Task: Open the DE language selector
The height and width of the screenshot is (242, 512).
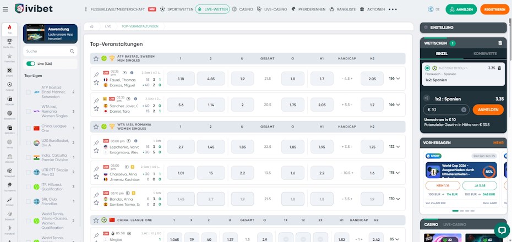Action: pyautogui.click(x=434, y=9)
